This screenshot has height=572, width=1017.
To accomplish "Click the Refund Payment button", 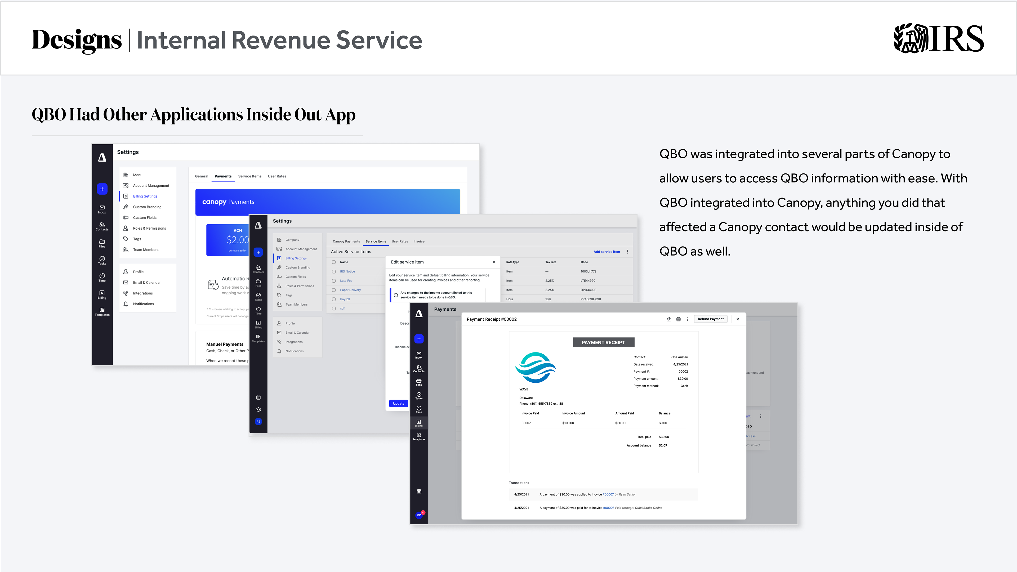I will tap(710, 319).
